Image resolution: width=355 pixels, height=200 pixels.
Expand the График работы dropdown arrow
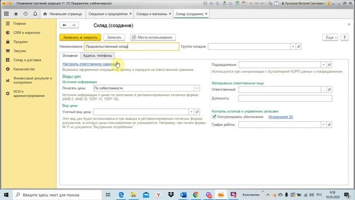[324, 124]
